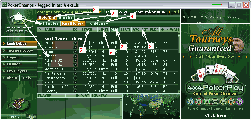251x120 pixels.
Task: Sort tables by AVG. POT column header
Action: tap(140, 30)
